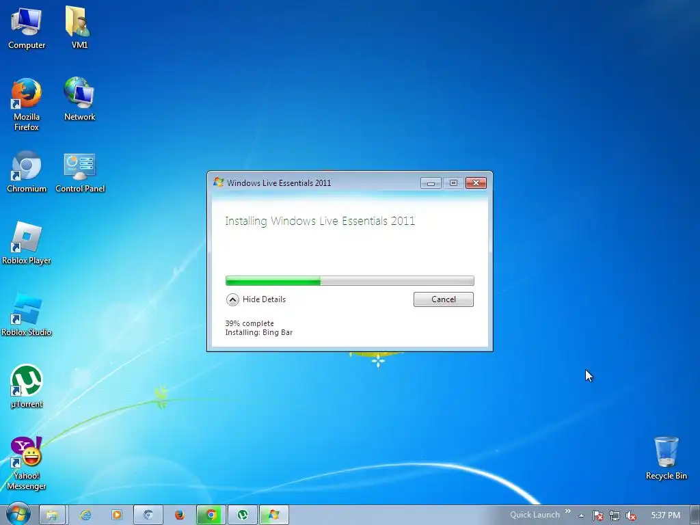Minimize the Windows Live Essentials window
Viewport: 700px width, 525px height.
coord(431,183)
